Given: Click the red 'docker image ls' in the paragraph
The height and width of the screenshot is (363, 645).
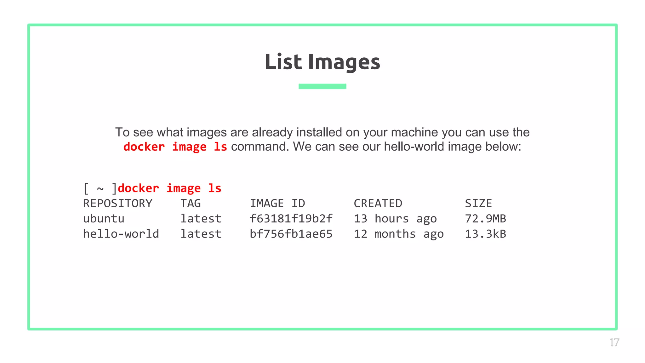Looking at the screenshot, I should pyautogui.click(x=175, y=147).
